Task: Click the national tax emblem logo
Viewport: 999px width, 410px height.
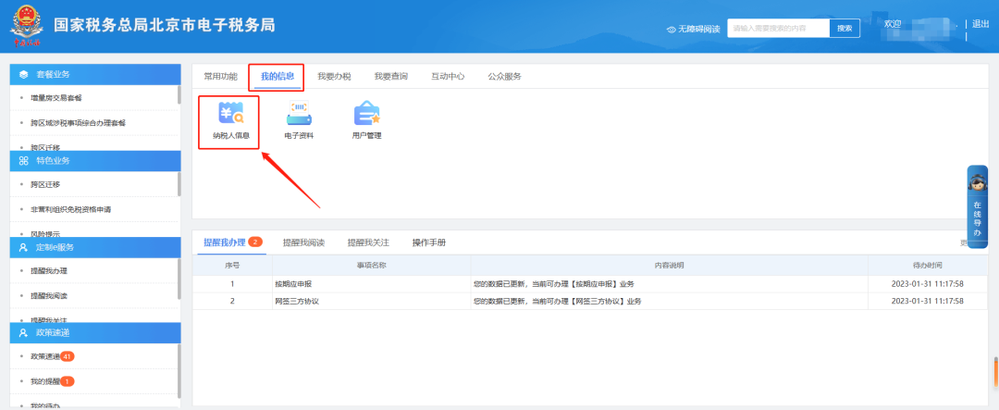Action: 26,26
